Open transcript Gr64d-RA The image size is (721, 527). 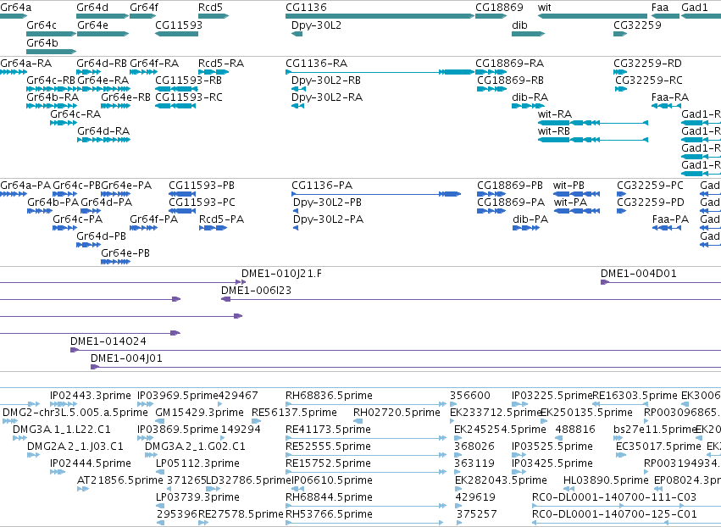click(103, 131)
